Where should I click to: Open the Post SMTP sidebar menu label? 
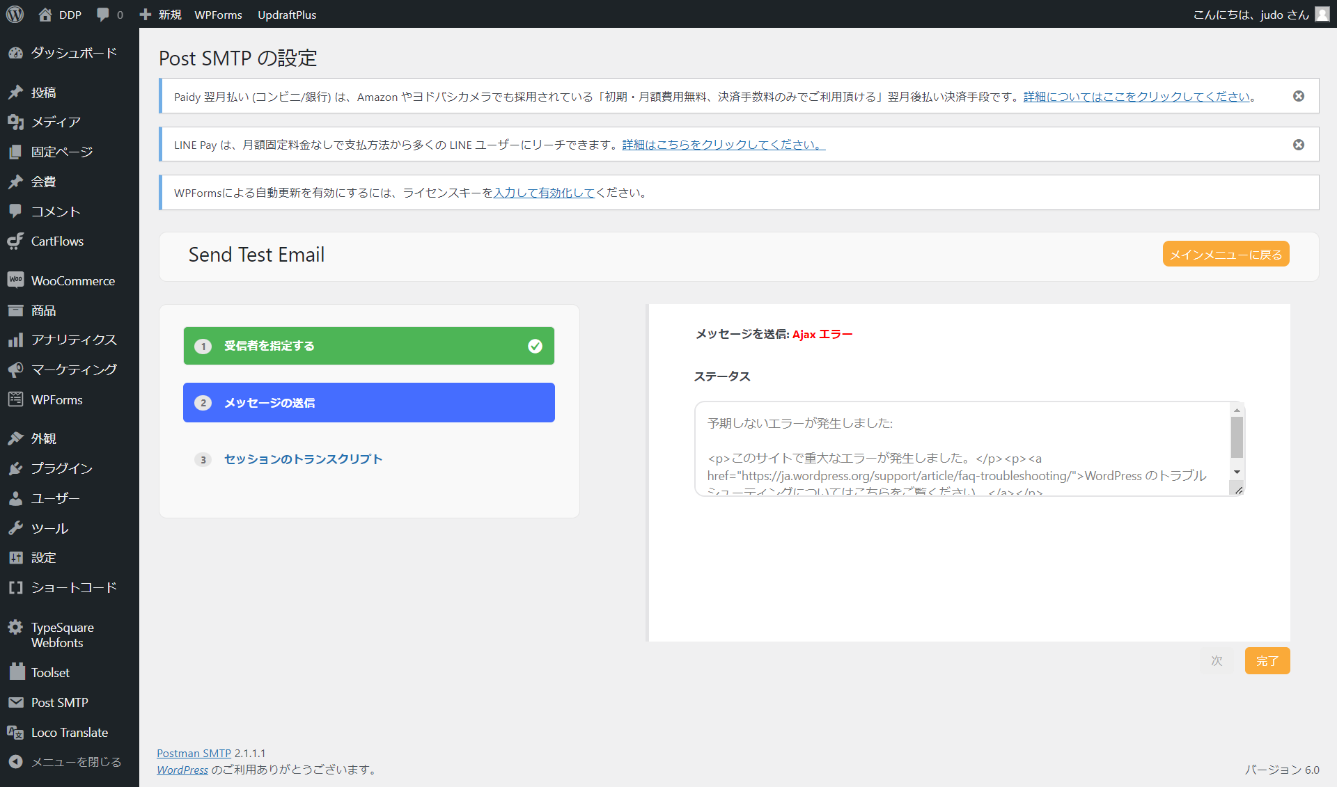[x=60, y=703]
